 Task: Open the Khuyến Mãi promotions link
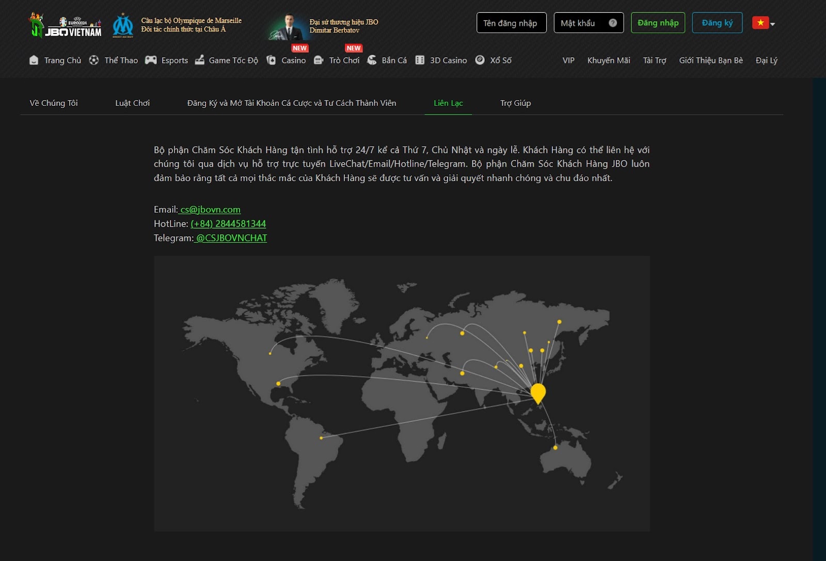(x=609, y=60)
